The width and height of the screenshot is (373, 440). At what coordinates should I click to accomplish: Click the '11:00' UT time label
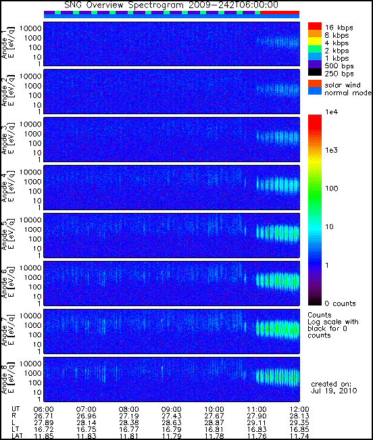257,410
